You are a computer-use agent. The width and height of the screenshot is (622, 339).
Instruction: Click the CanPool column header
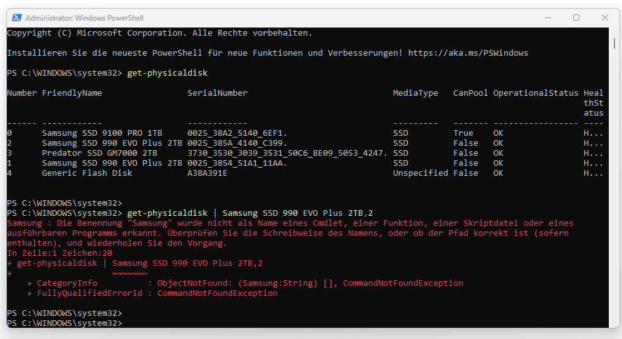(470, 93)
